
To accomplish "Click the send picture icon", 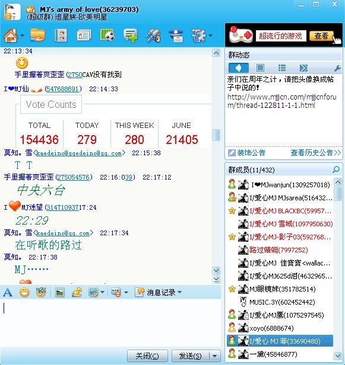I will pos(60,292).
